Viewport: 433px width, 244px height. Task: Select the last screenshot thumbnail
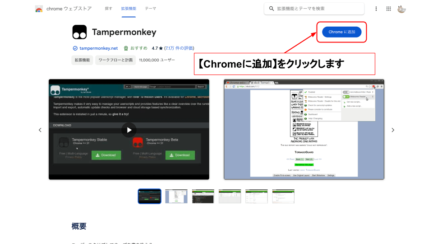pyautogui.click(x=284, y=196)
